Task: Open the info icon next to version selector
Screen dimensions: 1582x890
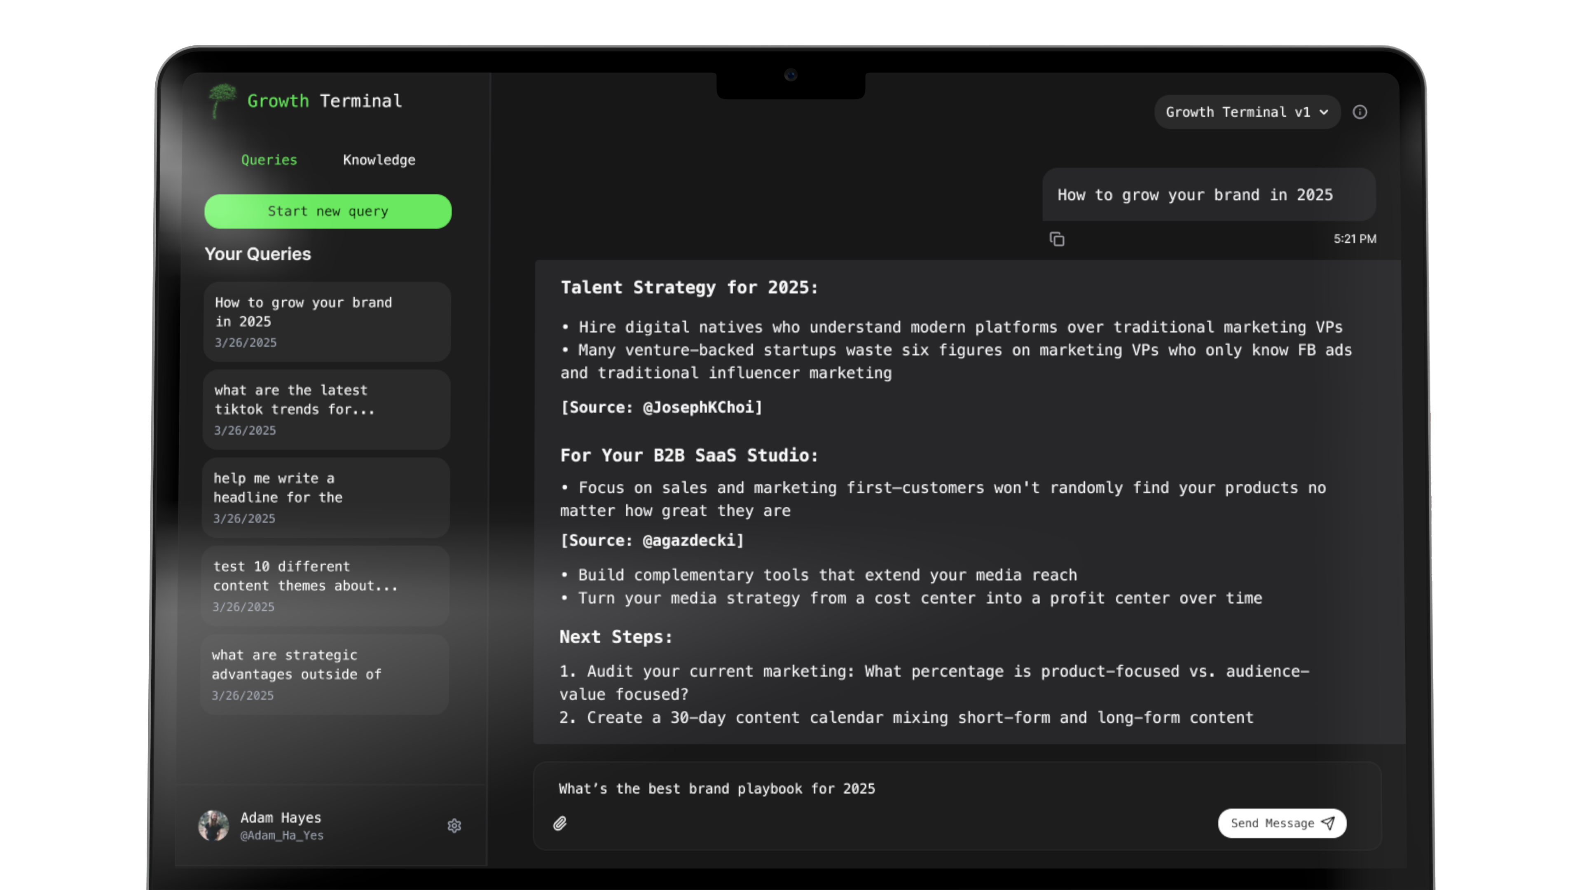Action: [x=1361, y=112]
